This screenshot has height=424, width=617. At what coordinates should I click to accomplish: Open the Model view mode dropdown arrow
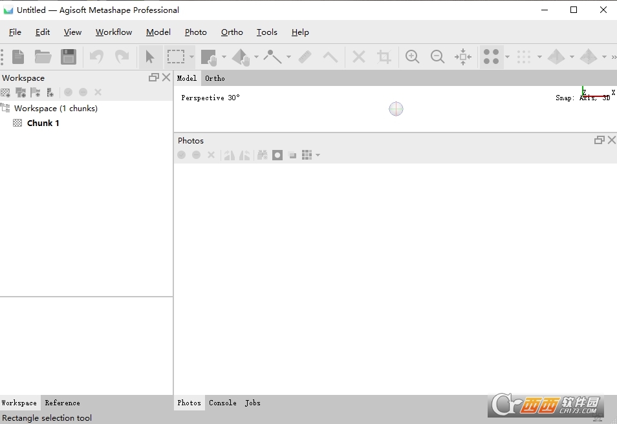pyautogui.click(x=572, y=57)
